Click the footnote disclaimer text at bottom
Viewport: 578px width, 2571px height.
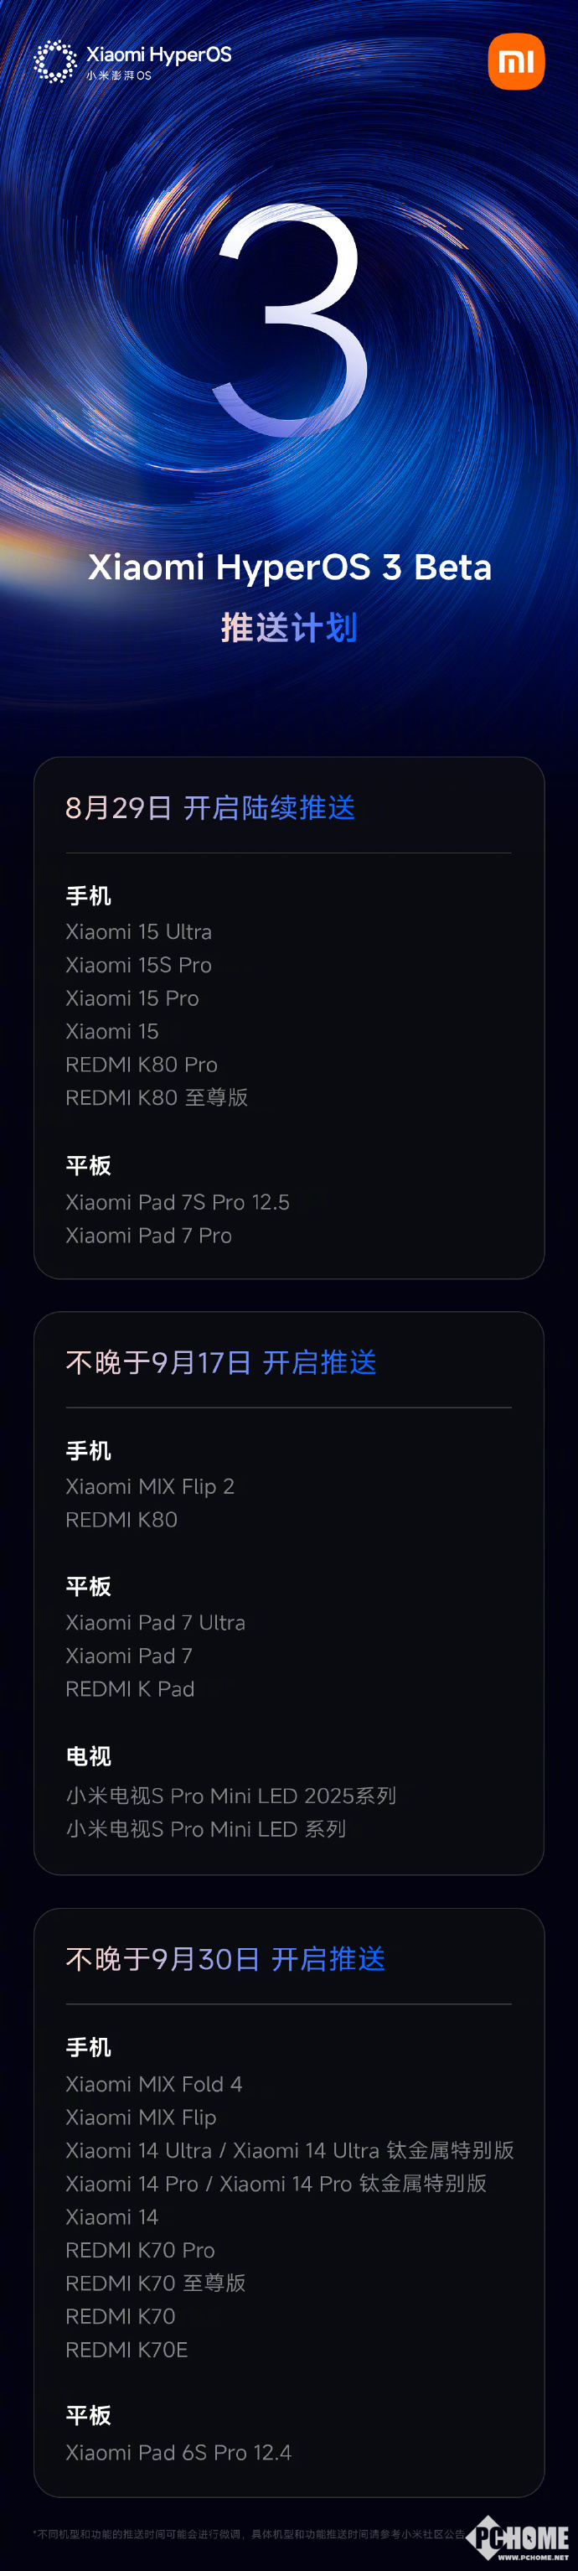[x=249, y=2534]
